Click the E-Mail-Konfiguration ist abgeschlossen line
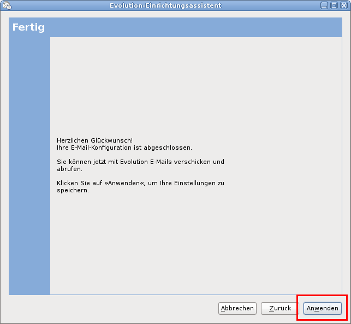This screenshot has height=324, width=351. pyautogui.click(x=124, y=148)
